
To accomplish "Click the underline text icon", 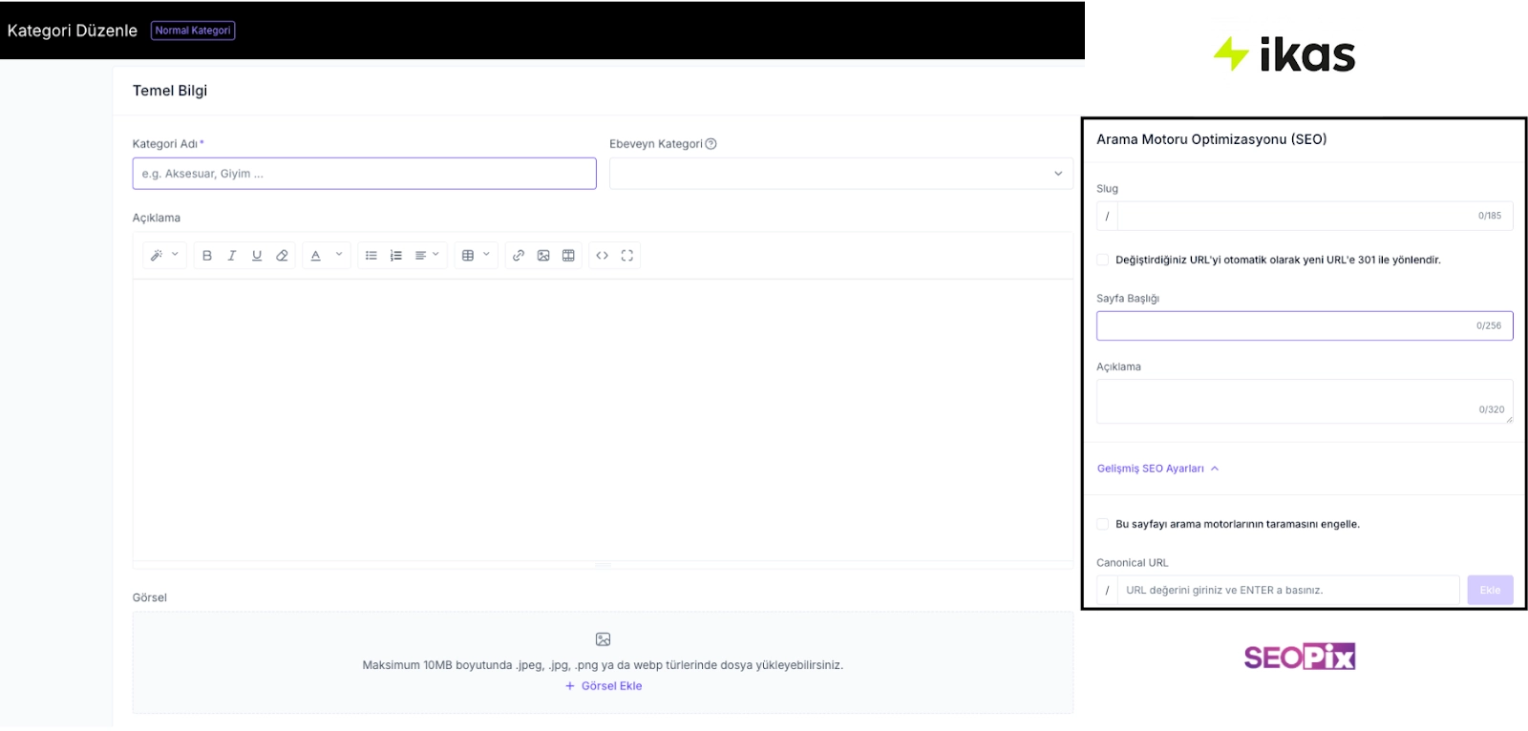I will [257, 256].
